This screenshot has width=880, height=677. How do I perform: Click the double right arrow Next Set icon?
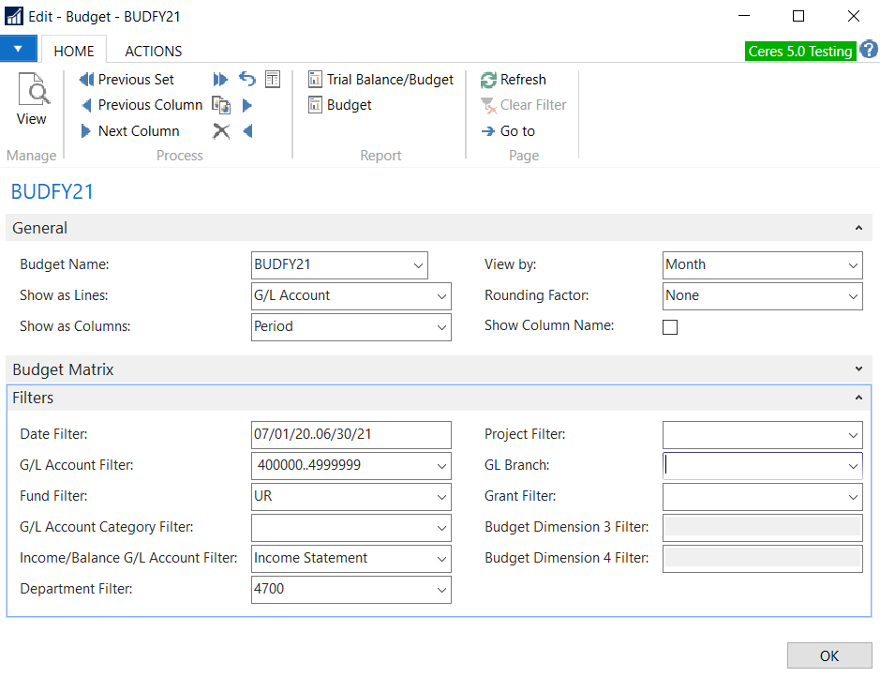pos(221,80)
